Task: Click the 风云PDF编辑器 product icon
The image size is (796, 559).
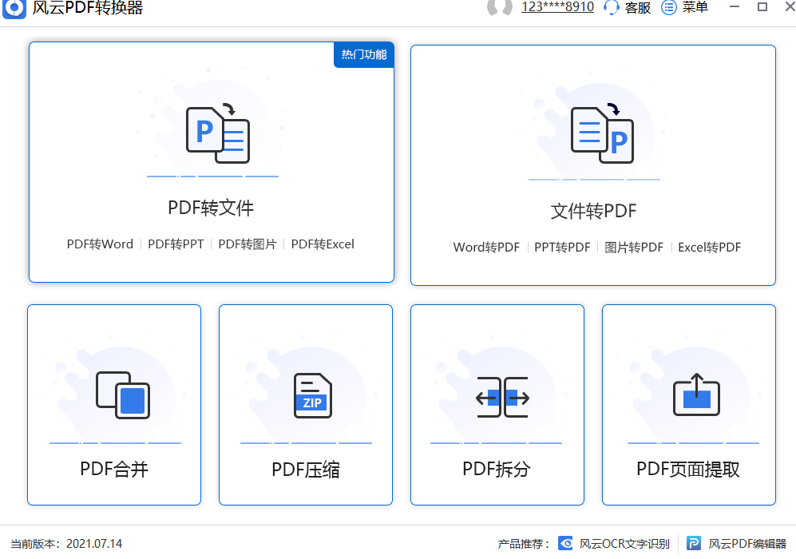Action: click(694, 543)
